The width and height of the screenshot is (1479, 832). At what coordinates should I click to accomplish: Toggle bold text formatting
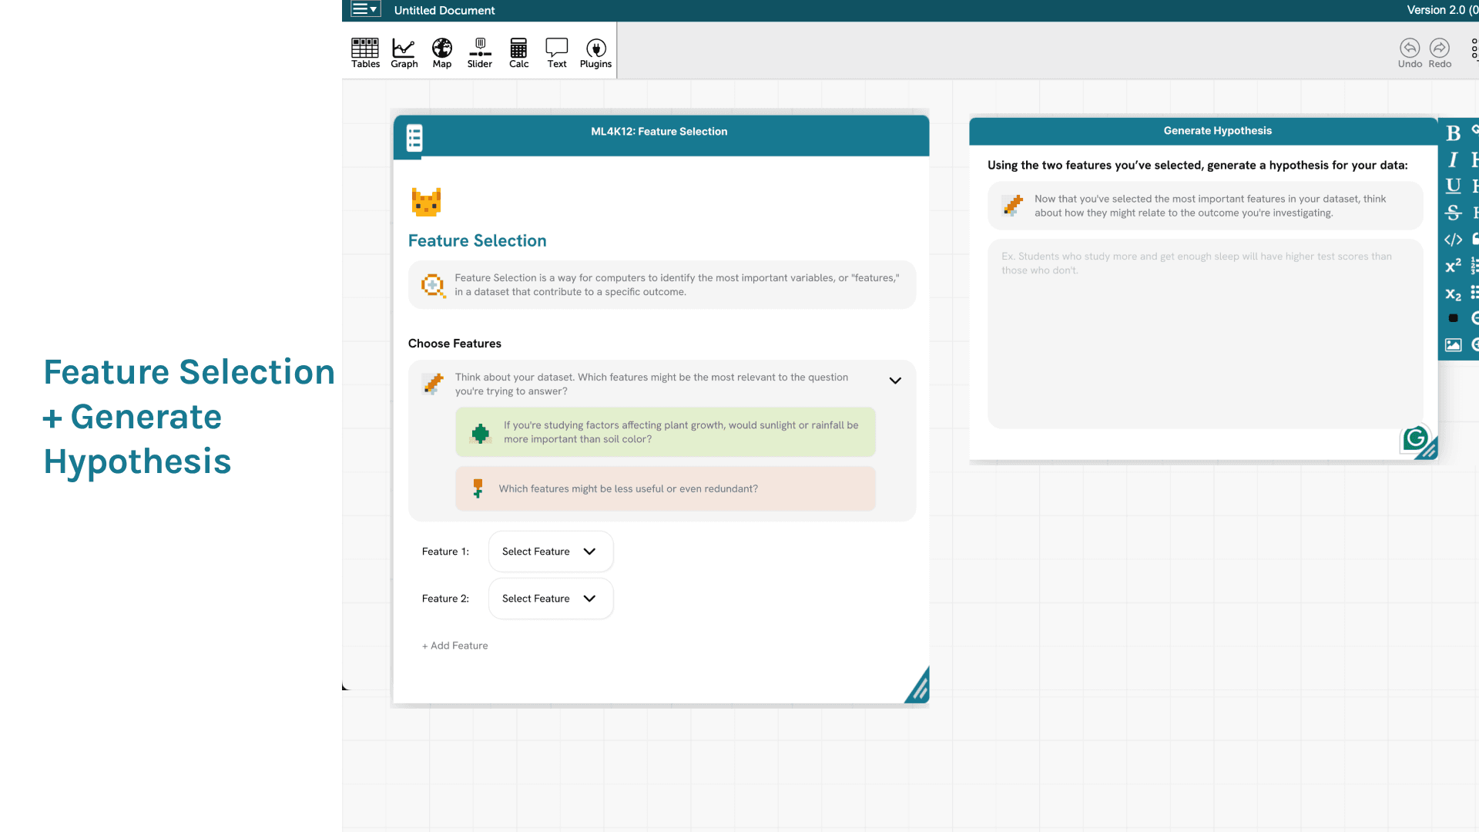(1453, 133)
